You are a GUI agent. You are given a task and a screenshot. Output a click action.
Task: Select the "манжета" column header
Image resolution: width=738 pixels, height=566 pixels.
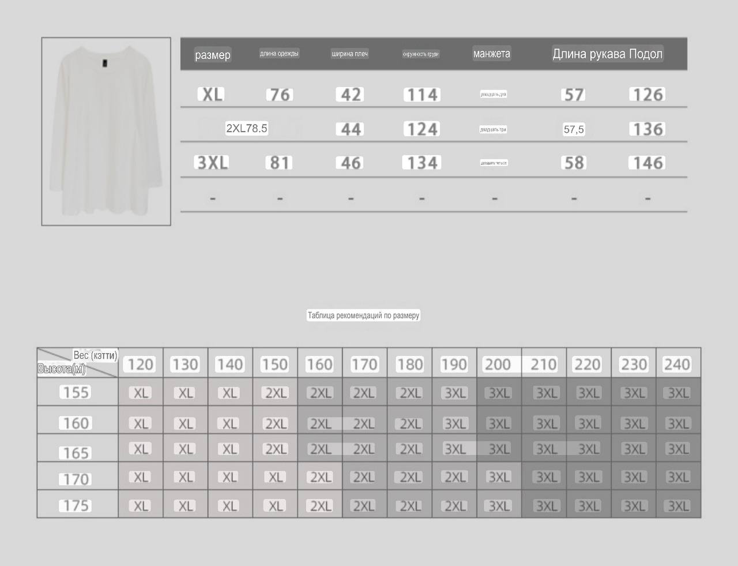pyautogui.click(x=492, y=54)
